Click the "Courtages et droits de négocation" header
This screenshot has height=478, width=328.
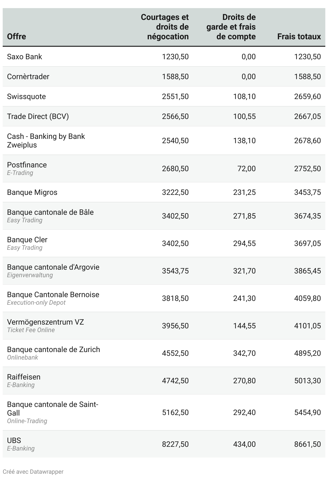[x=165, y=27]
